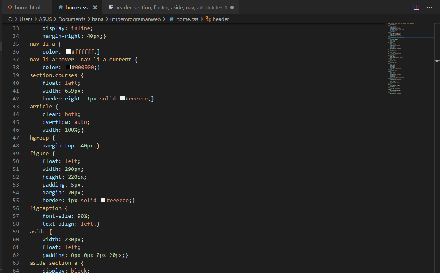Open the border-right #eeeeee color swatch
This screenshot has height=273, width=440.
[x=122, y=98]
